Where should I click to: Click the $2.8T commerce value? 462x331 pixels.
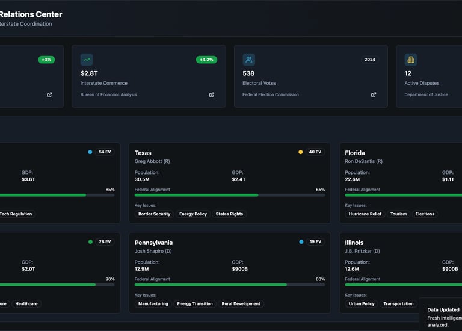(x=89, y=73)
